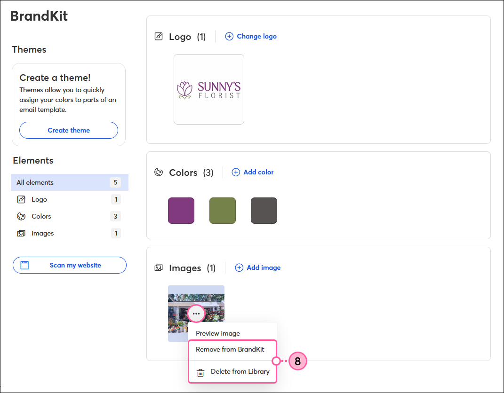Screen dimensions: 504x393
Task: Click the plus icon beside Add image
Action: [239, 267]
